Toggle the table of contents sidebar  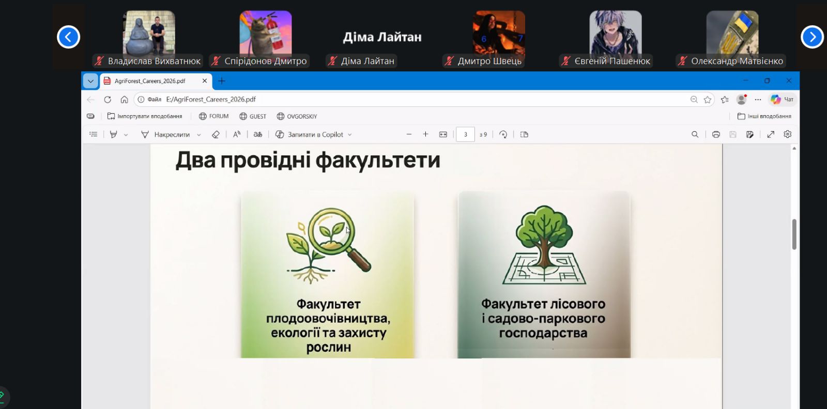coord(94,134)
